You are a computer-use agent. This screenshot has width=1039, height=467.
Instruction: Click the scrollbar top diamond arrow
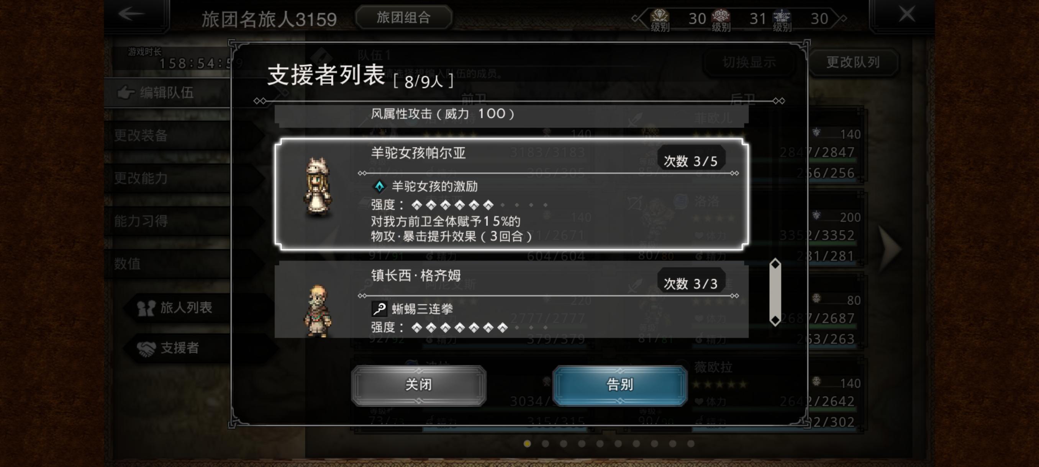775,264
